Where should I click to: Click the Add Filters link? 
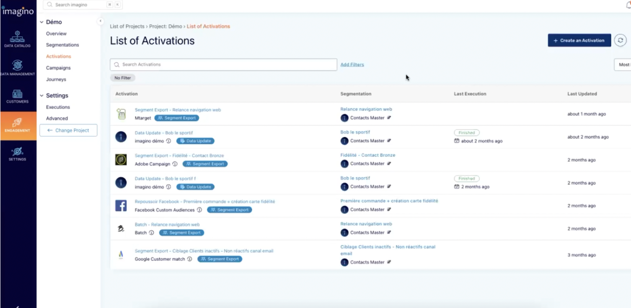tap(352, 64)
